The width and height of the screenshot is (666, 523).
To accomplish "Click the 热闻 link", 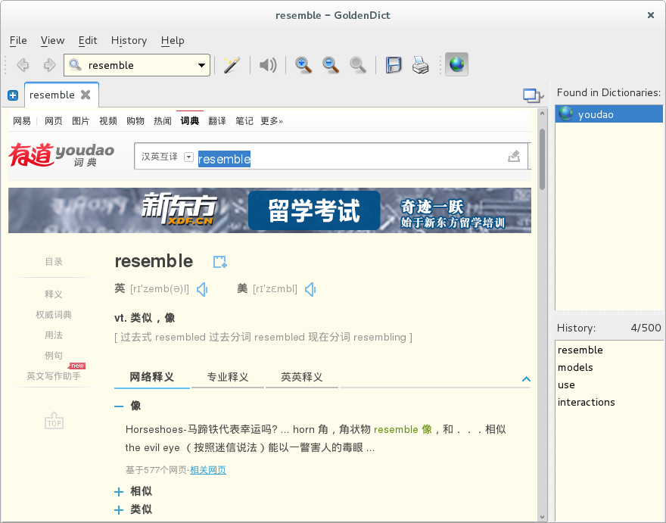I will 162,121.
